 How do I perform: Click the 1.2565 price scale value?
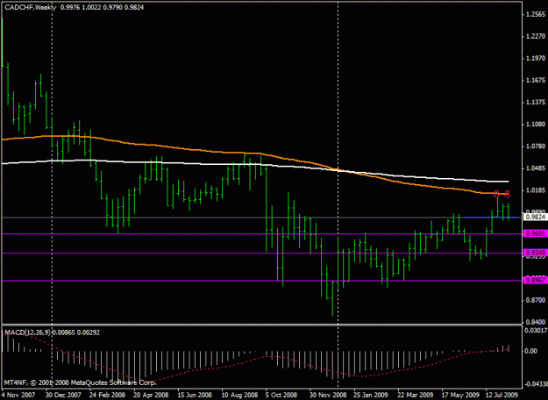pyautogui.click(x=535, y=14)
